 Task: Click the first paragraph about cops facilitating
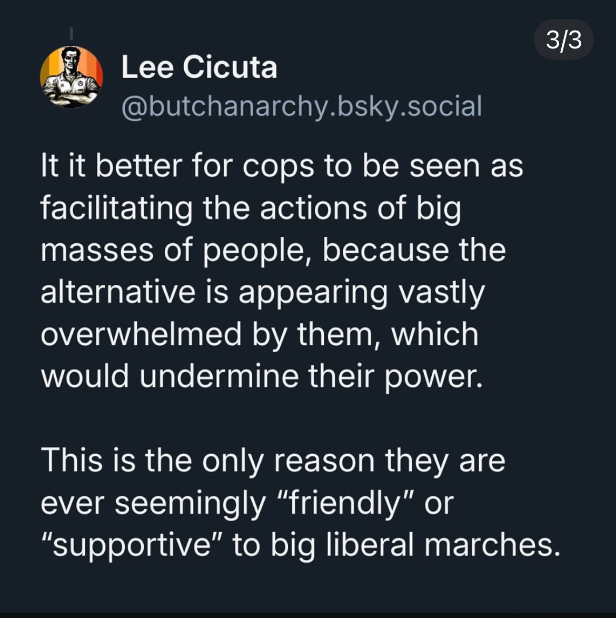tap(274, 271)
